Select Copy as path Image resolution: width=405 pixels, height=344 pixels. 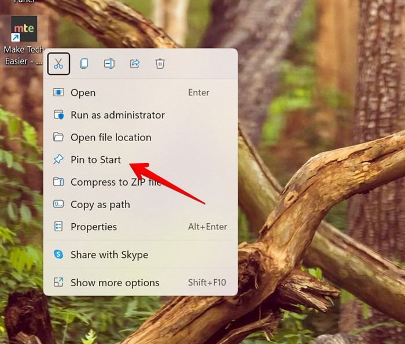tap(141, 205)
